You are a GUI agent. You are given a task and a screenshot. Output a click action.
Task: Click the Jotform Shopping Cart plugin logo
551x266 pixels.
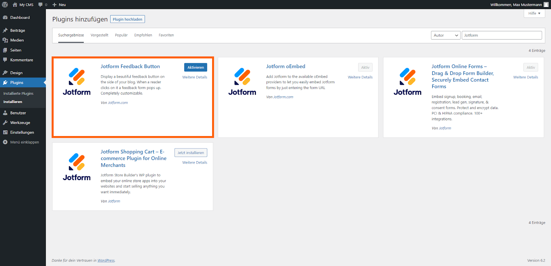pyautogui.click(x=77, y=167)
